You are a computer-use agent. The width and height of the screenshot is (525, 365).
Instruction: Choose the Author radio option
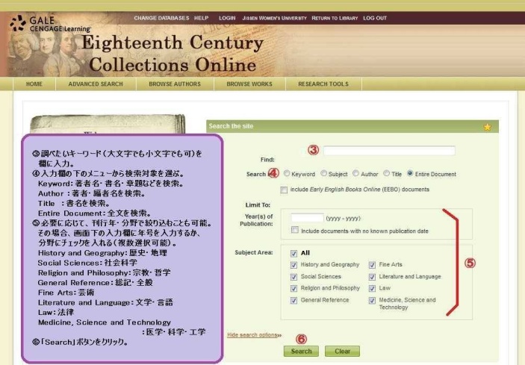pyautogui.click(x=355, y=175)
